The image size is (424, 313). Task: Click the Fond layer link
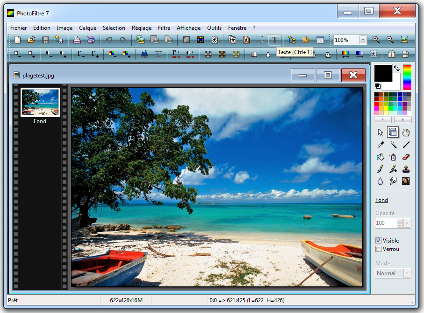click(381, 200)
